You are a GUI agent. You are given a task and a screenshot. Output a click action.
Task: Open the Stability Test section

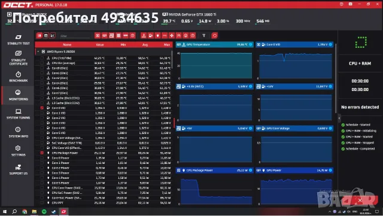(19, 40)
